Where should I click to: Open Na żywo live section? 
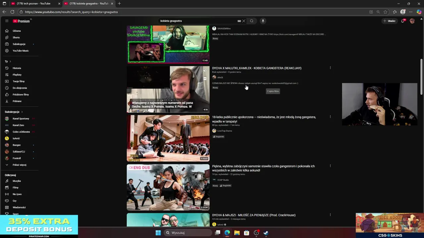(x=17, y=194)
